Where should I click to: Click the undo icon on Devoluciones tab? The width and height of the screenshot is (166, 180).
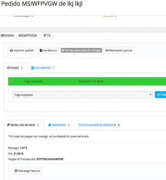(80, 125)
